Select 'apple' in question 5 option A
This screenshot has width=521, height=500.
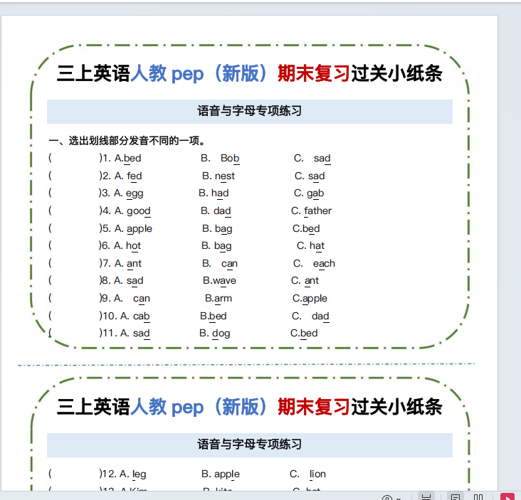click(140, 229)
